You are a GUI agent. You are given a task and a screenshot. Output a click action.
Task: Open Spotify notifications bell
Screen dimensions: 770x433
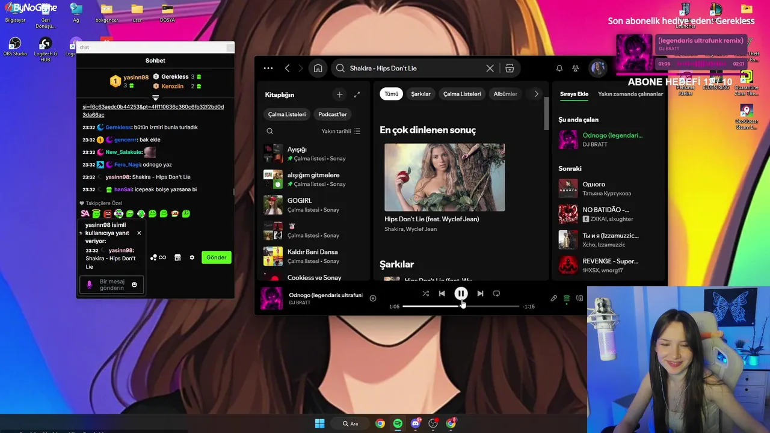tap(559, 68)
